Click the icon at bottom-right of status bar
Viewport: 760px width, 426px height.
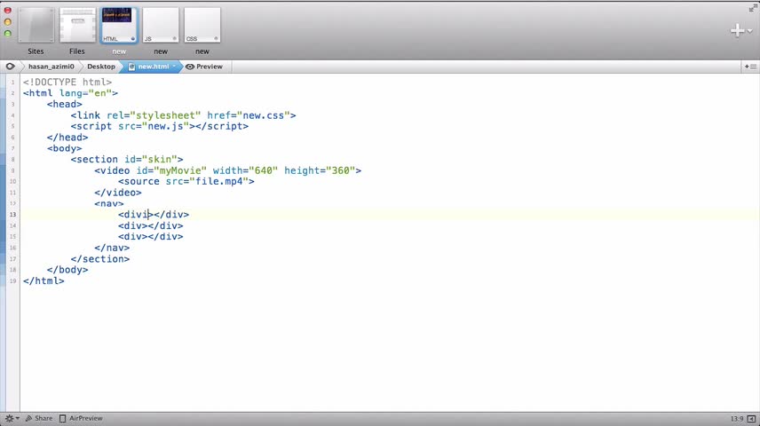751,419
